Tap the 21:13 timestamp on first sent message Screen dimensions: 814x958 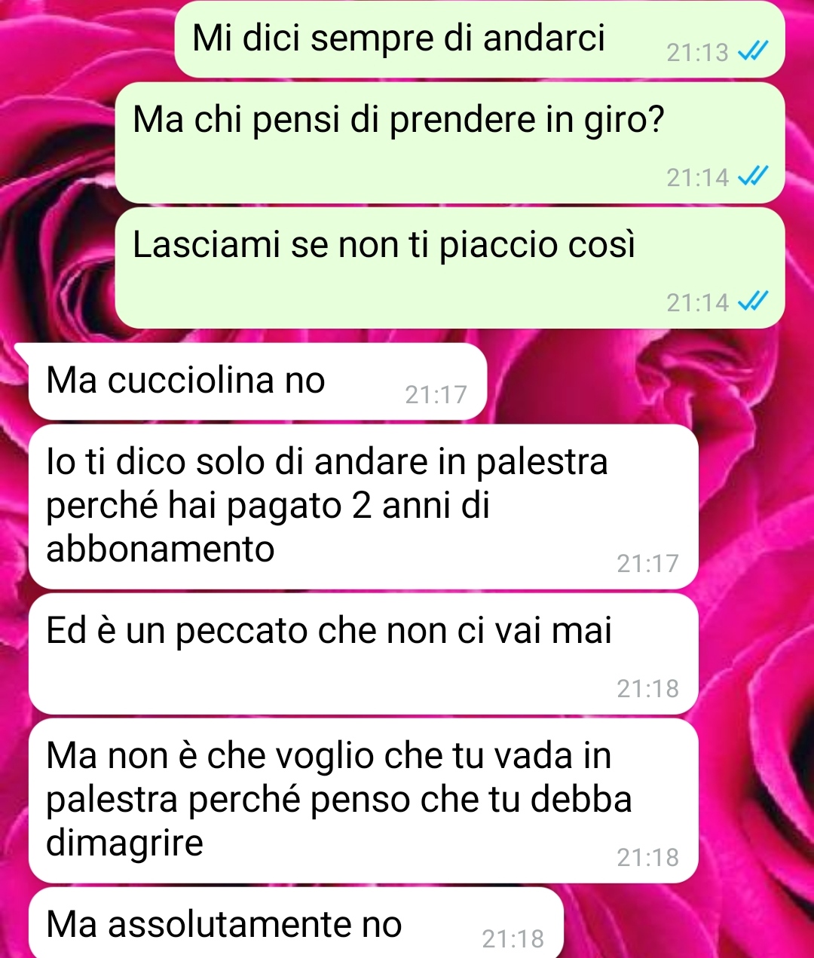click(x=698, y=53)
